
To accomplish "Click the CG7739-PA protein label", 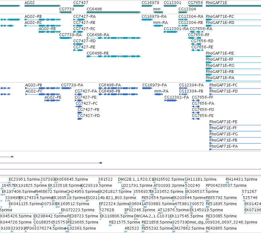I will pos(72,85).
